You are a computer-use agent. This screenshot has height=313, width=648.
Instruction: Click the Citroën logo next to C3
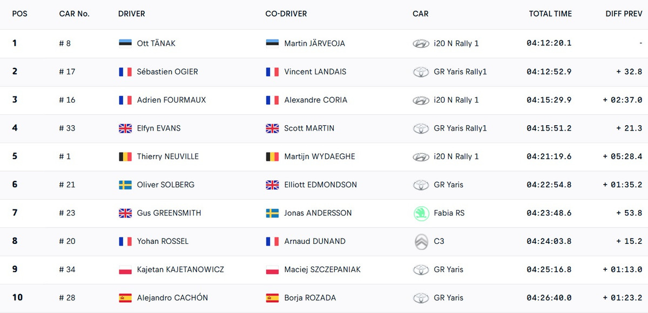pyautogui.click(x=421, y=241)
